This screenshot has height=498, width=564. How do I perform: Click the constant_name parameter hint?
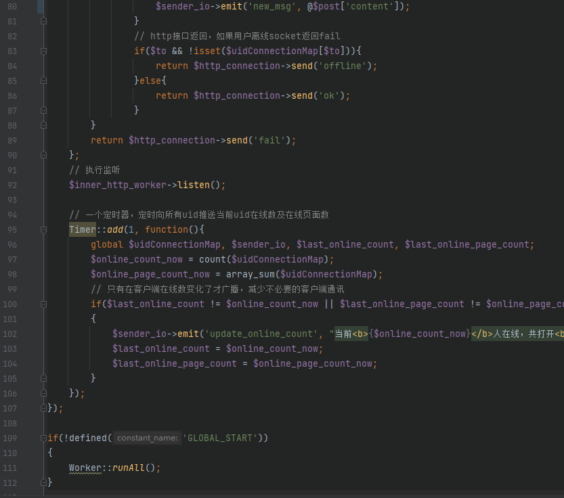147,438
